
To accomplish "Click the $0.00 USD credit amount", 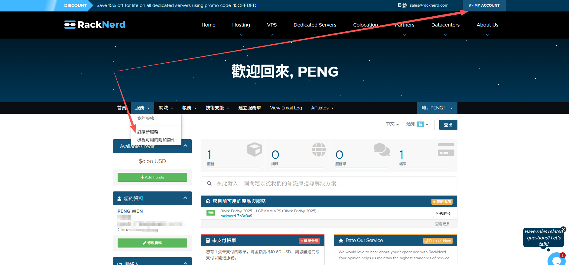I will (x=152, y=161).
